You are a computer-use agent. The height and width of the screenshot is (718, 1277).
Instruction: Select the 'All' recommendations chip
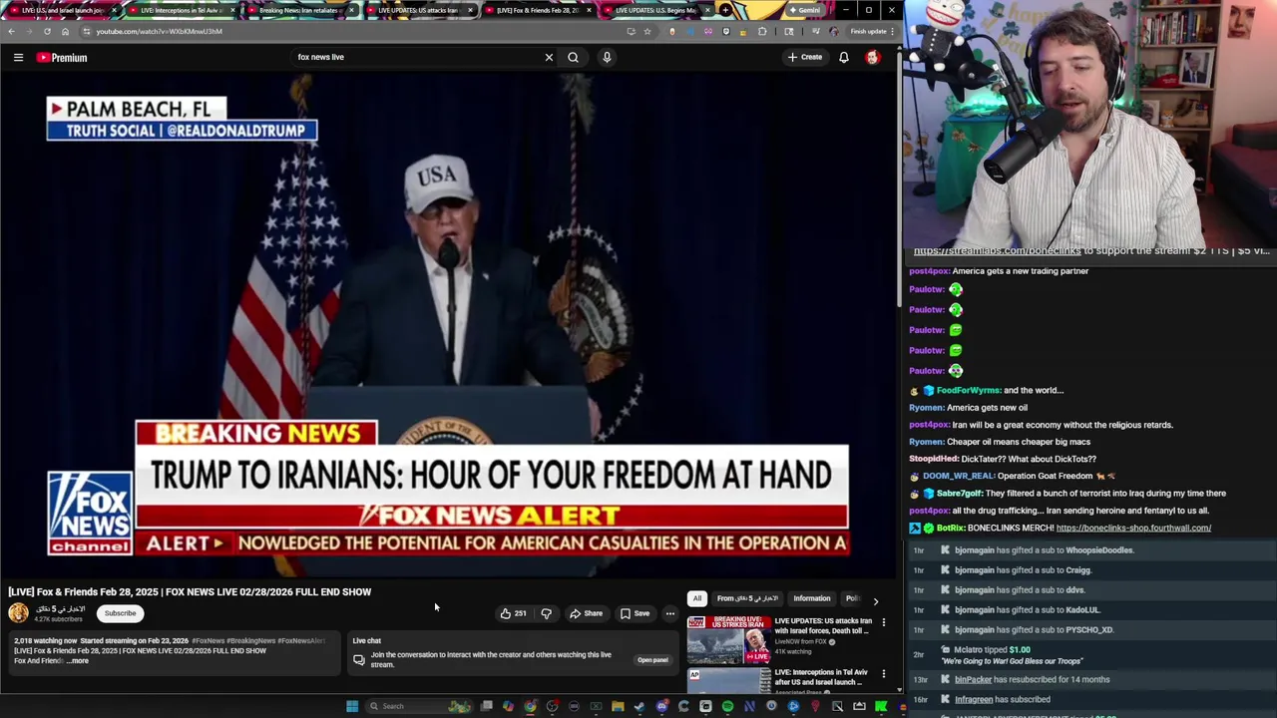click(697, 598)
